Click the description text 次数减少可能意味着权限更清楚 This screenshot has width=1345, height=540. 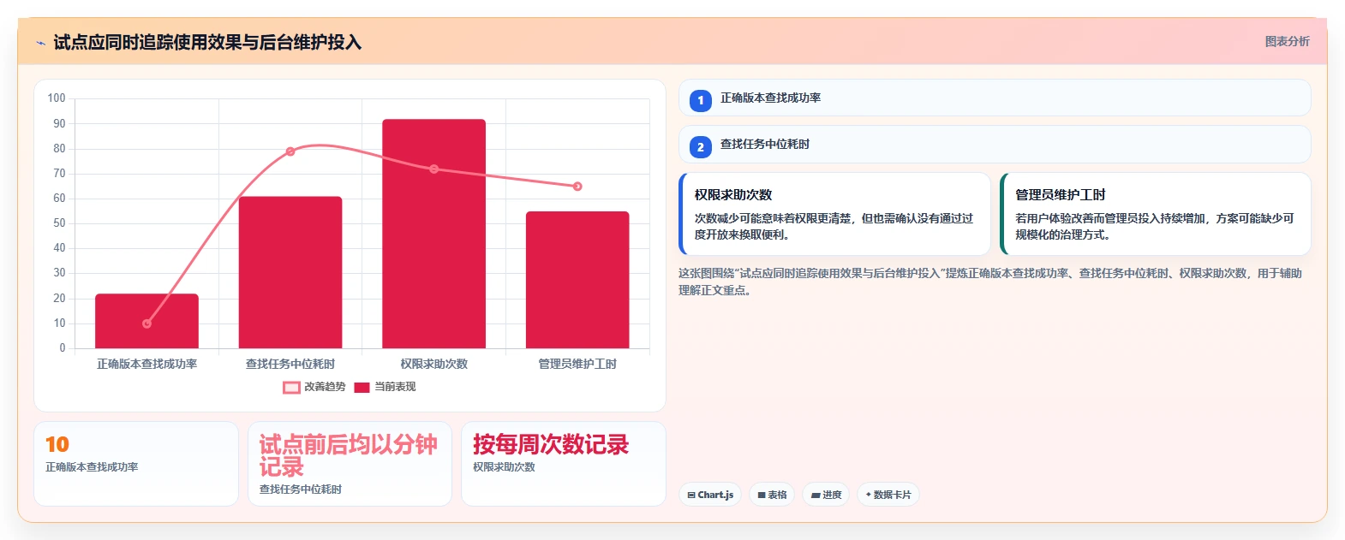834,227
